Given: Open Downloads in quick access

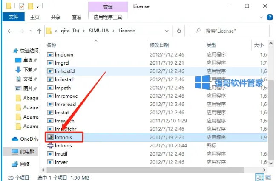Looking at the screenshot, I should (x=27, y=70).
